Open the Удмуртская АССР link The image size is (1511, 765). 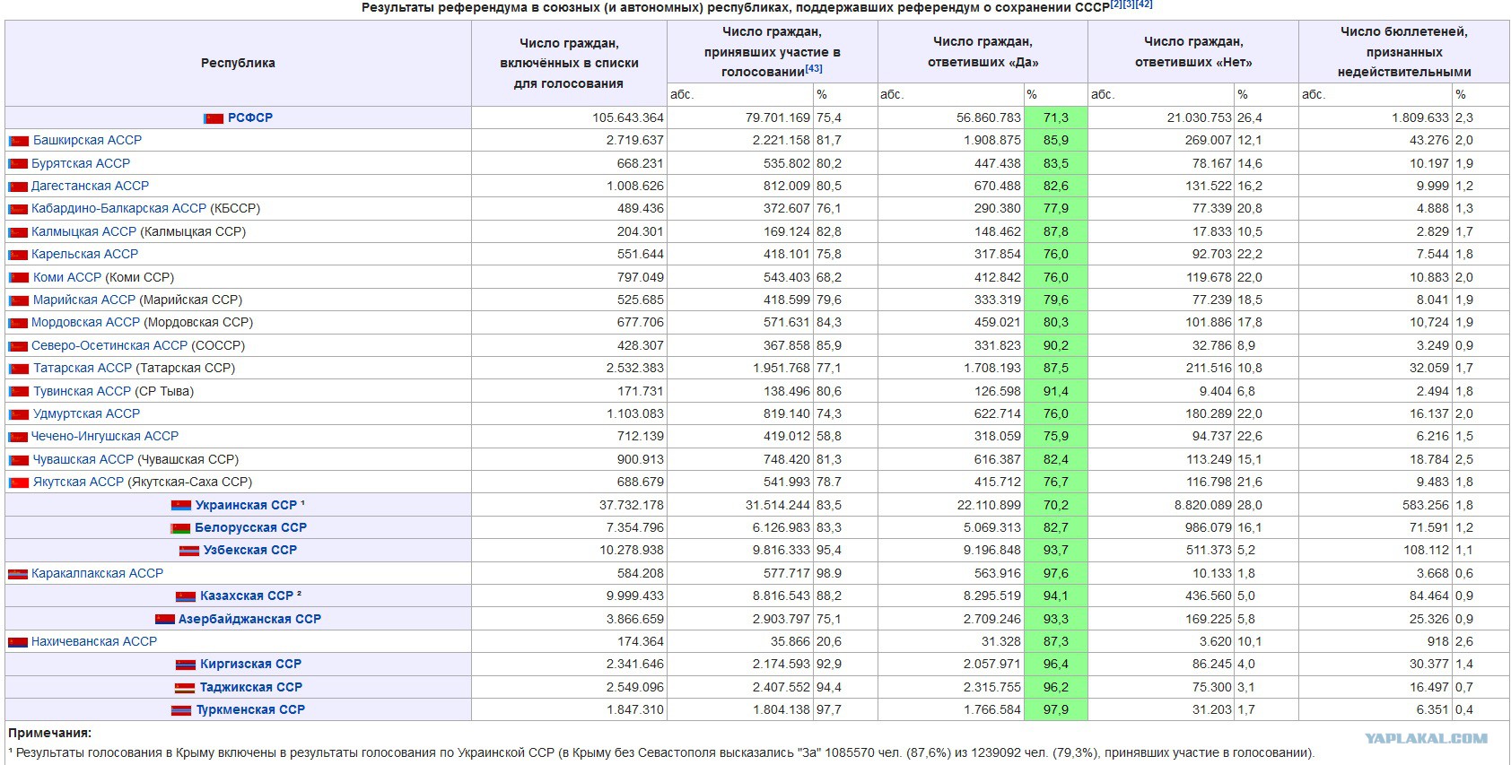coord(87,413)
